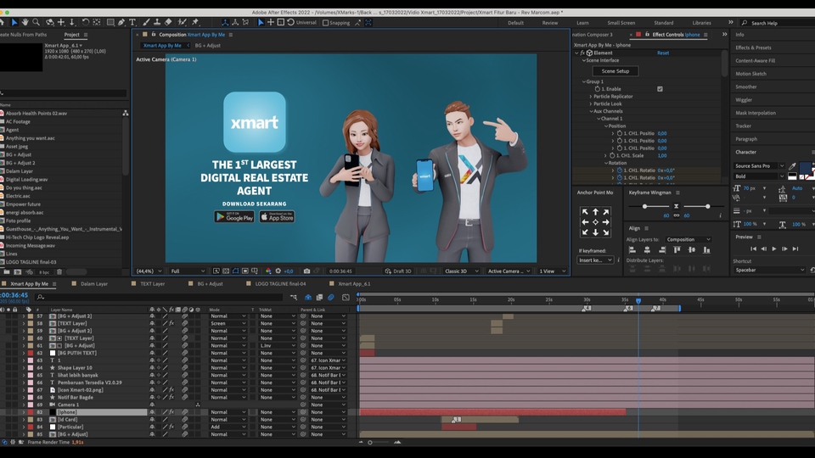
Task: Select the Selection arrow tool in toolbar
Action: click(x=14, y=22)
